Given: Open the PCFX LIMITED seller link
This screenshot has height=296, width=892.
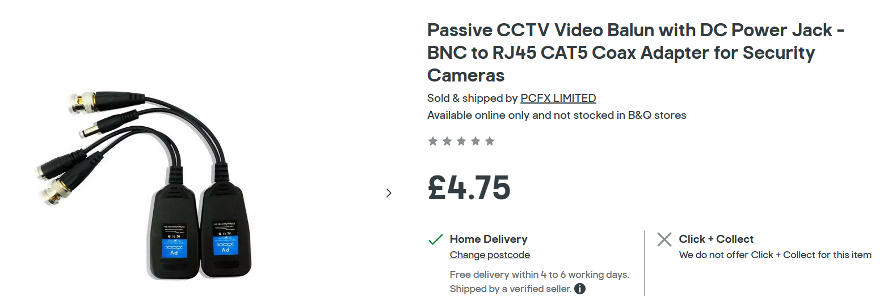Looking at the screenshot, I should [558, 98].
